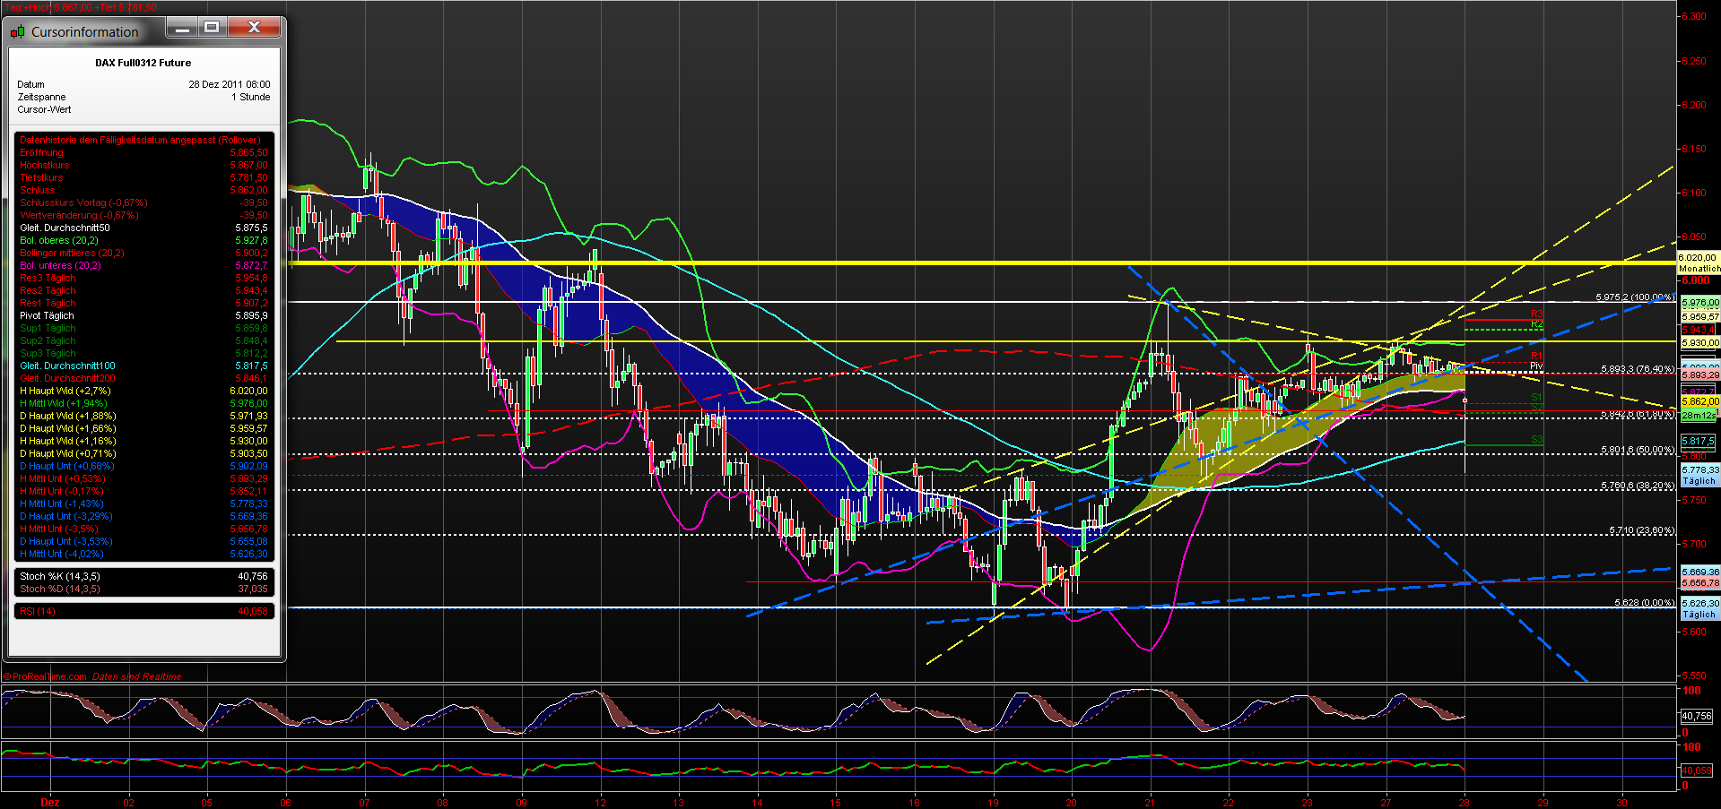Toggle the red 6.000 level marker on price axis

1694,280
